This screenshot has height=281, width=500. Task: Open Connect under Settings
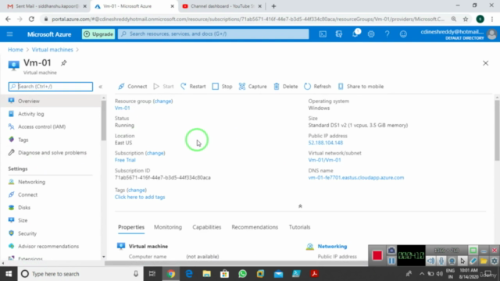tap(28, 194)
